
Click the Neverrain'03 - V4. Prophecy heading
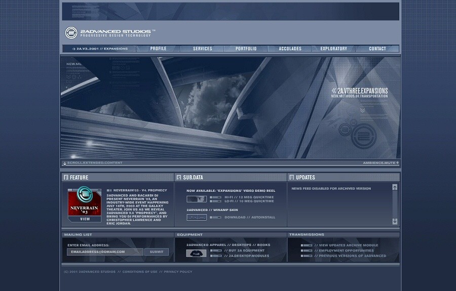(140, 190)
